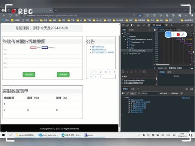The image size is (195, 146).
Task: Open DevTools customize three-dot menu
Action: click(183, 25)
